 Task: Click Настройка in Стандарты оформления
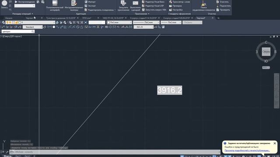coord(176,10)
